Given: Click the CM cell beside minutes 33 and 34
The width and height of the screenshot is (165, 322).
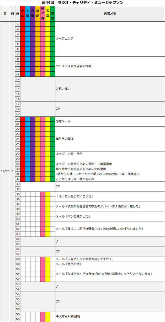Looking at the screenshot, I should click(110, 186).
